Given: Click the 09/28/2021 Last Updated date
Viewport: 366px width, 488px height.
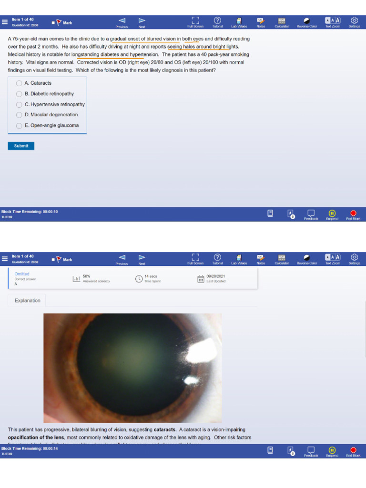Looking at the screenshot, I should 212,278.
